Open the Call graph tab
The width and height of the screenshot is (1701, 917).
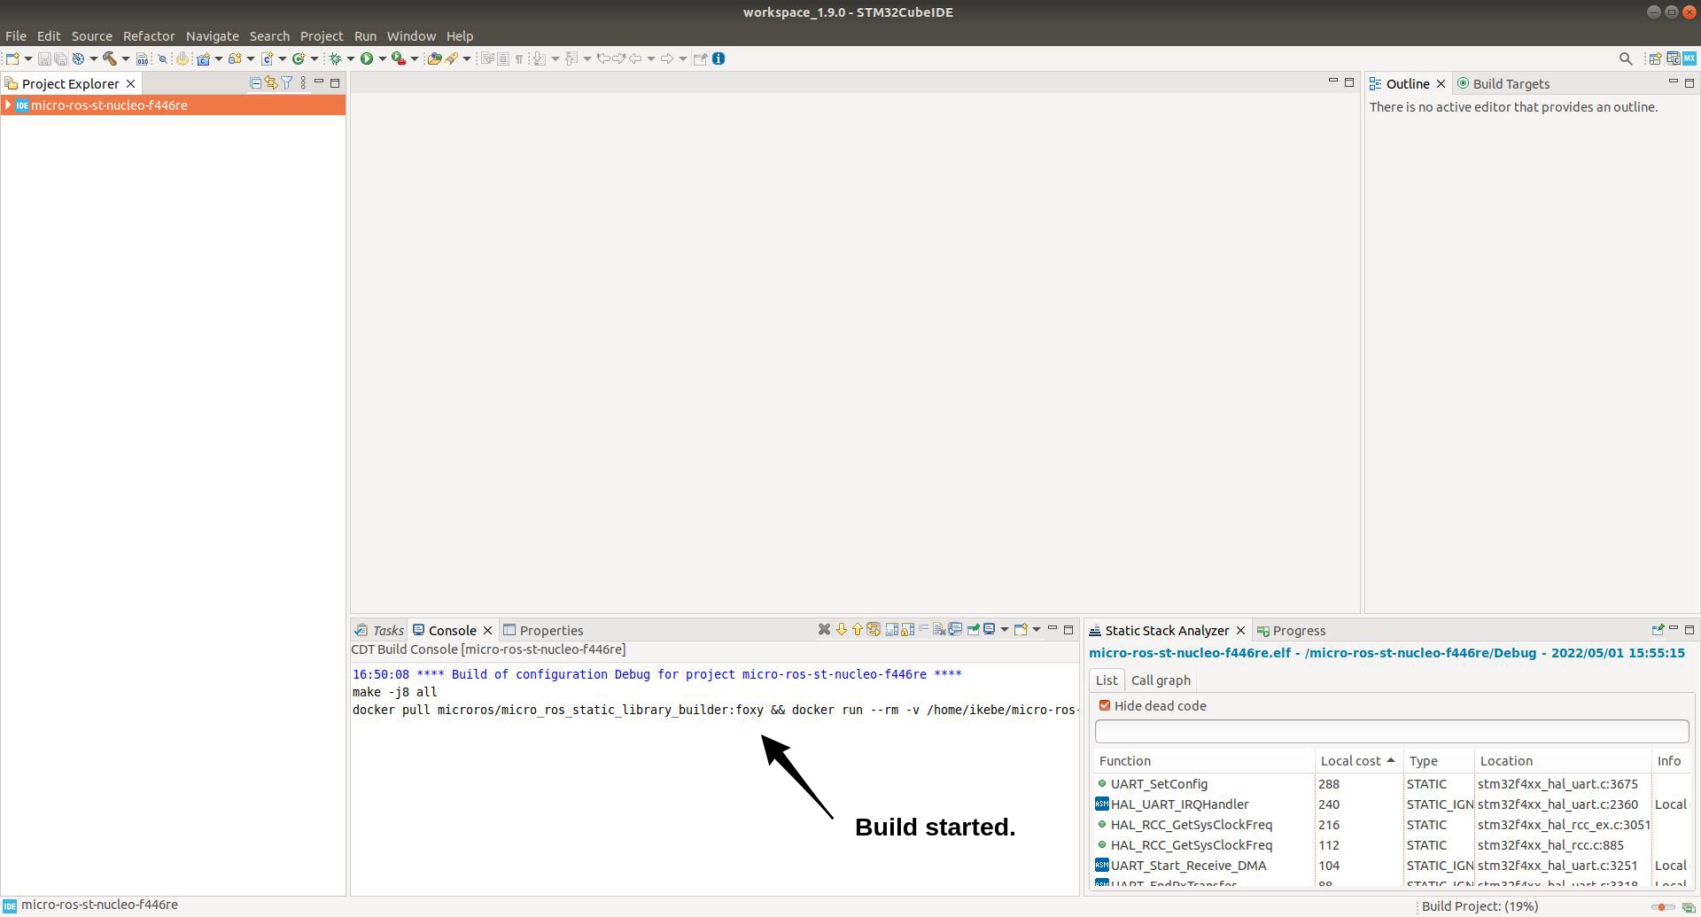click(1161, 680)
